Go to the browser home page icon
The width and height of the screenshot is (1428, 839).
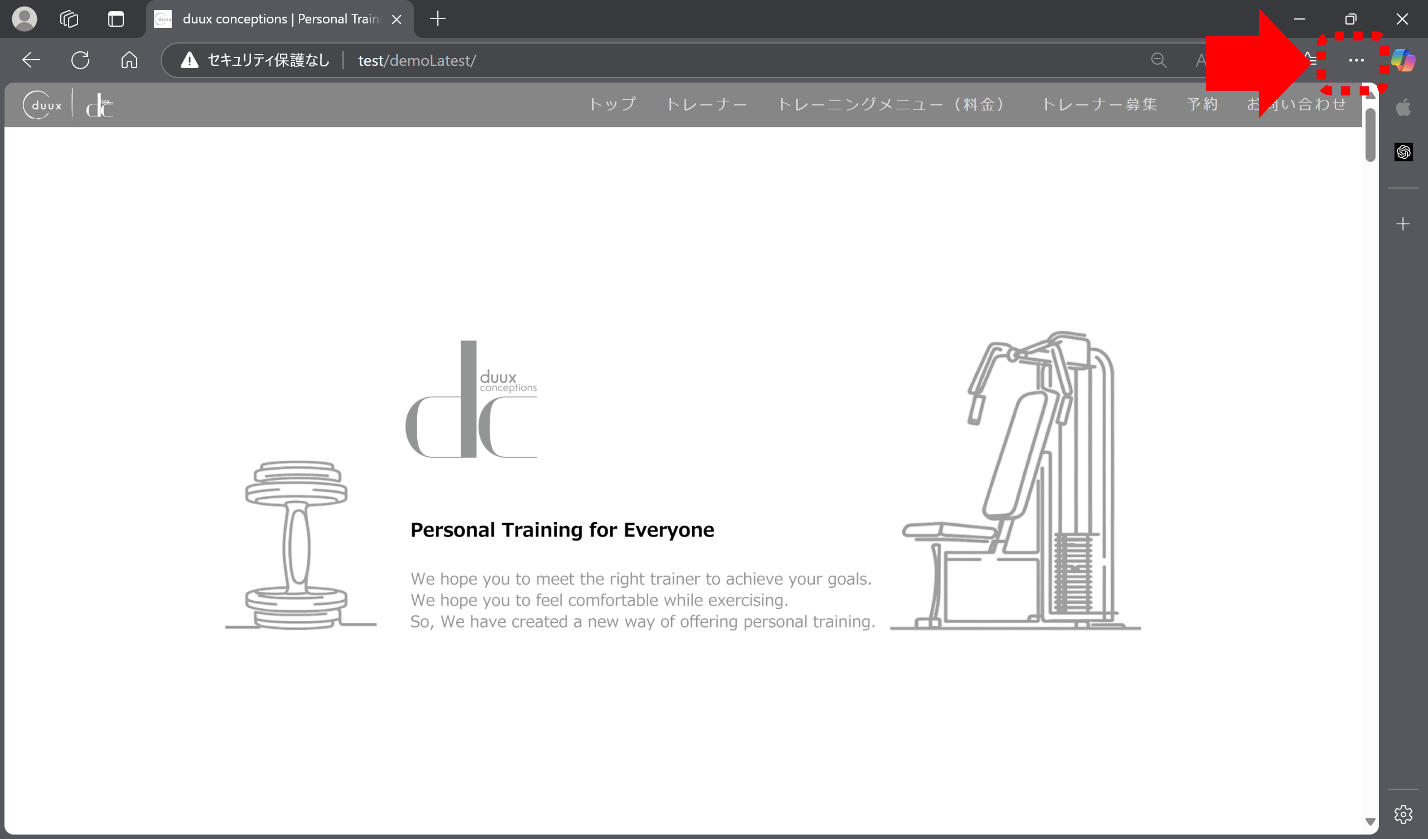[x=129, y=60]
